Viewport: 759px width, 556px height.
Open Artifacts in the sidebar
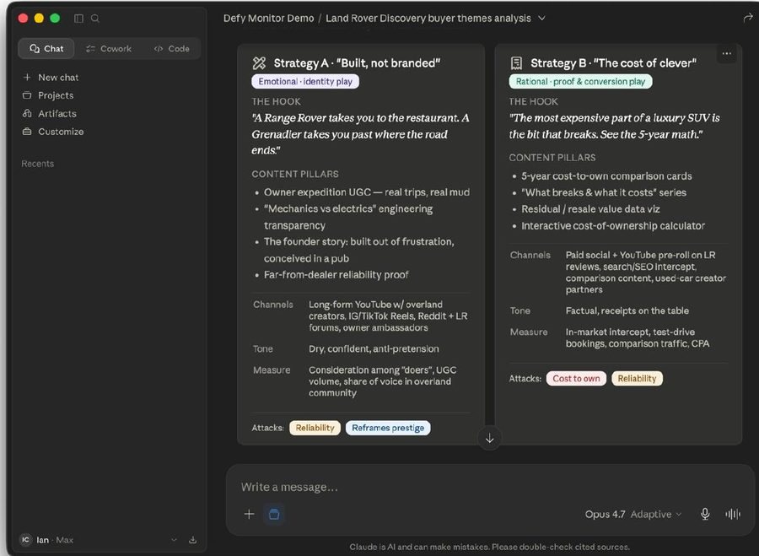(57, 113)
